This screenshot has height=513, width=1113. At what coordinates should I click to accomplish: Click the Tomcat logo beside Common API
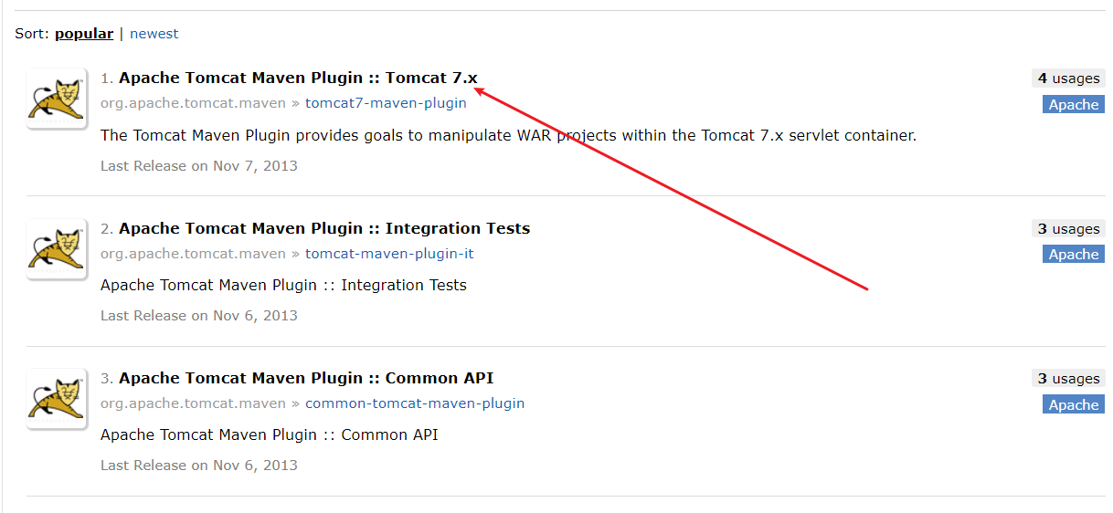click(57, 399)
